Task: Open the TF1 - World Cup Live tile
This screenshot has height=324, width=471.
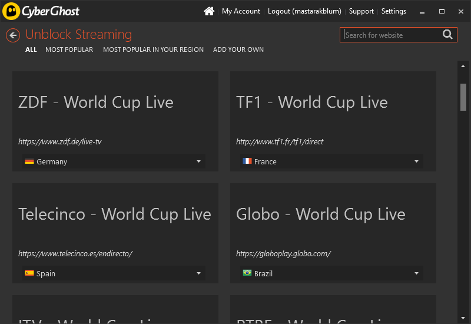Action: click(x=333, y=121)
